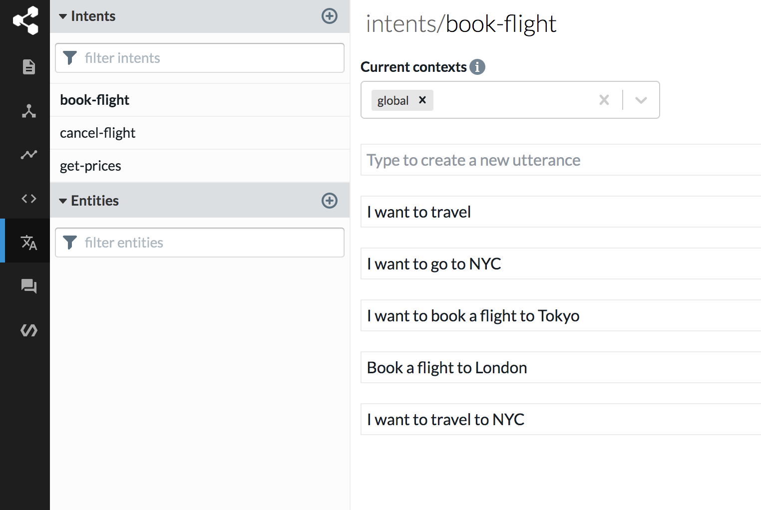Open the flow hierarchy icon in sidebar
This screenshot has width=761, height=510.
pyautogui.click(x=29, y=111)
